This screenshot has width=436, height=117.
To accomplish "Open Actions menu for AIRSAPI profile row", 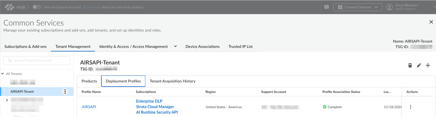I will (410, 107).
